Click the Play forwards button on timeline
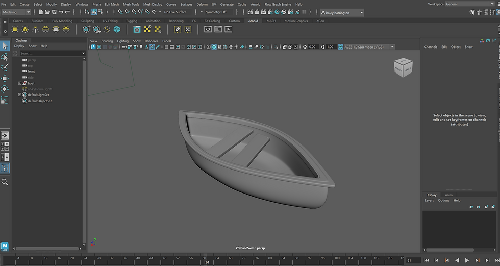 pos(467,260)
